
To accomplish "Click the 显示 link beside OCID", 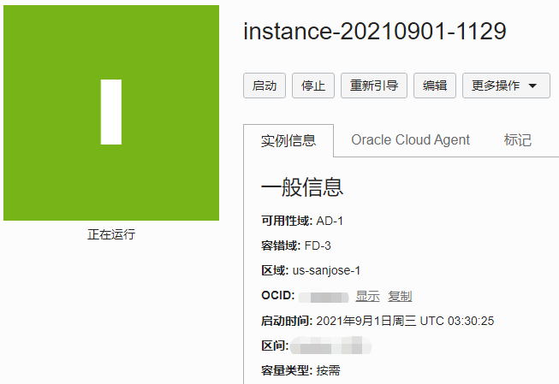I will point(367,296).
